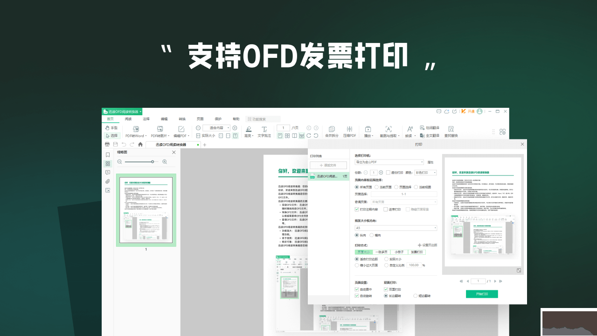Select the 发票打印 print mode tab

pyautogui.click(x=417, y=252)
